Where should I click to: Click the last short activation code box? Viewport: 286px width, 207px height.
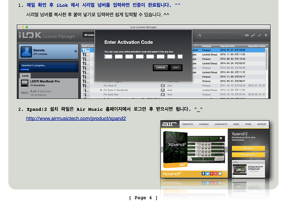(x=180, y=57)
